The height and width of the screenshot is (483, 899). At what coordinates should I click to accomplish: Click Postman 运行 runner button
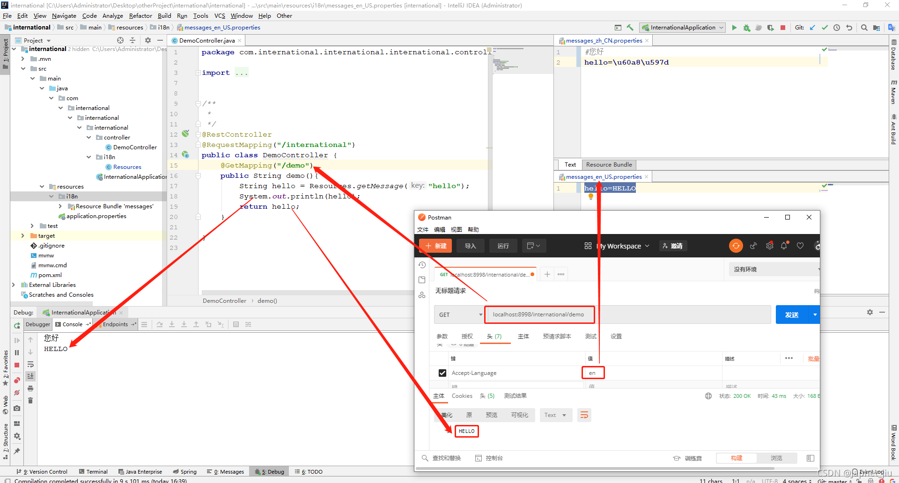[x=503, y=246]
